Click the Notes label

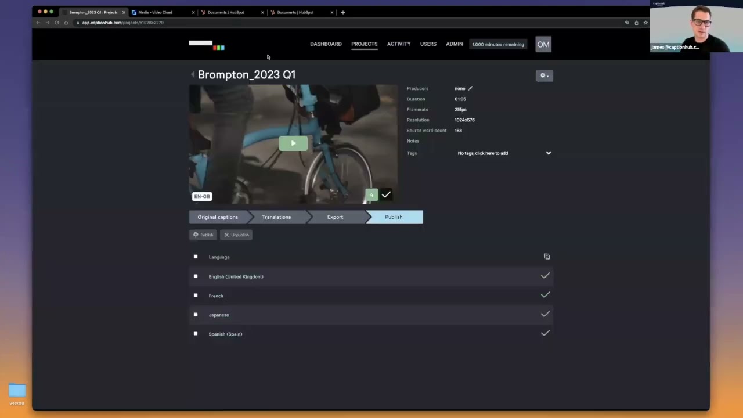pos(413,141)
